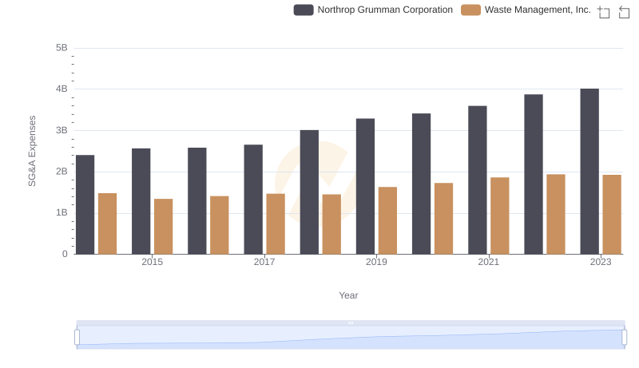Click the 1B y-axis label
The width and height of the screenshot is (639, 368).
(x=62, y=212)
